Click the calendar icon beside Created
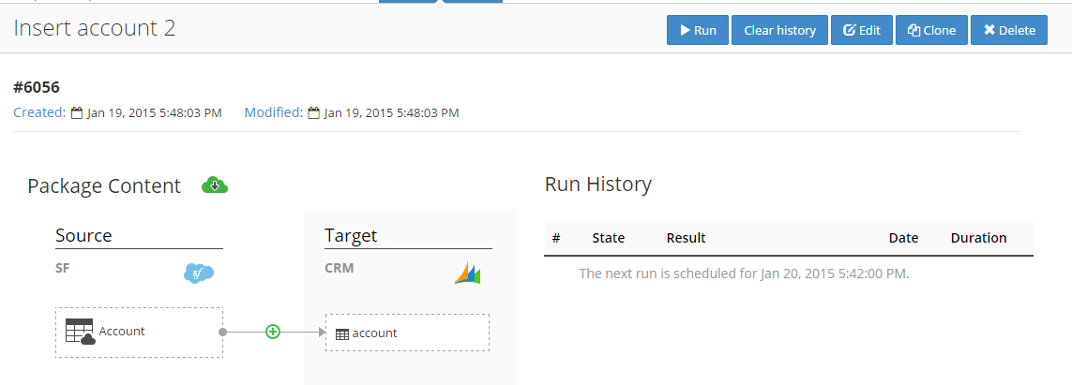Viewport: 1072px width, 385px height. pyautogui.click(x=77, y=113)
